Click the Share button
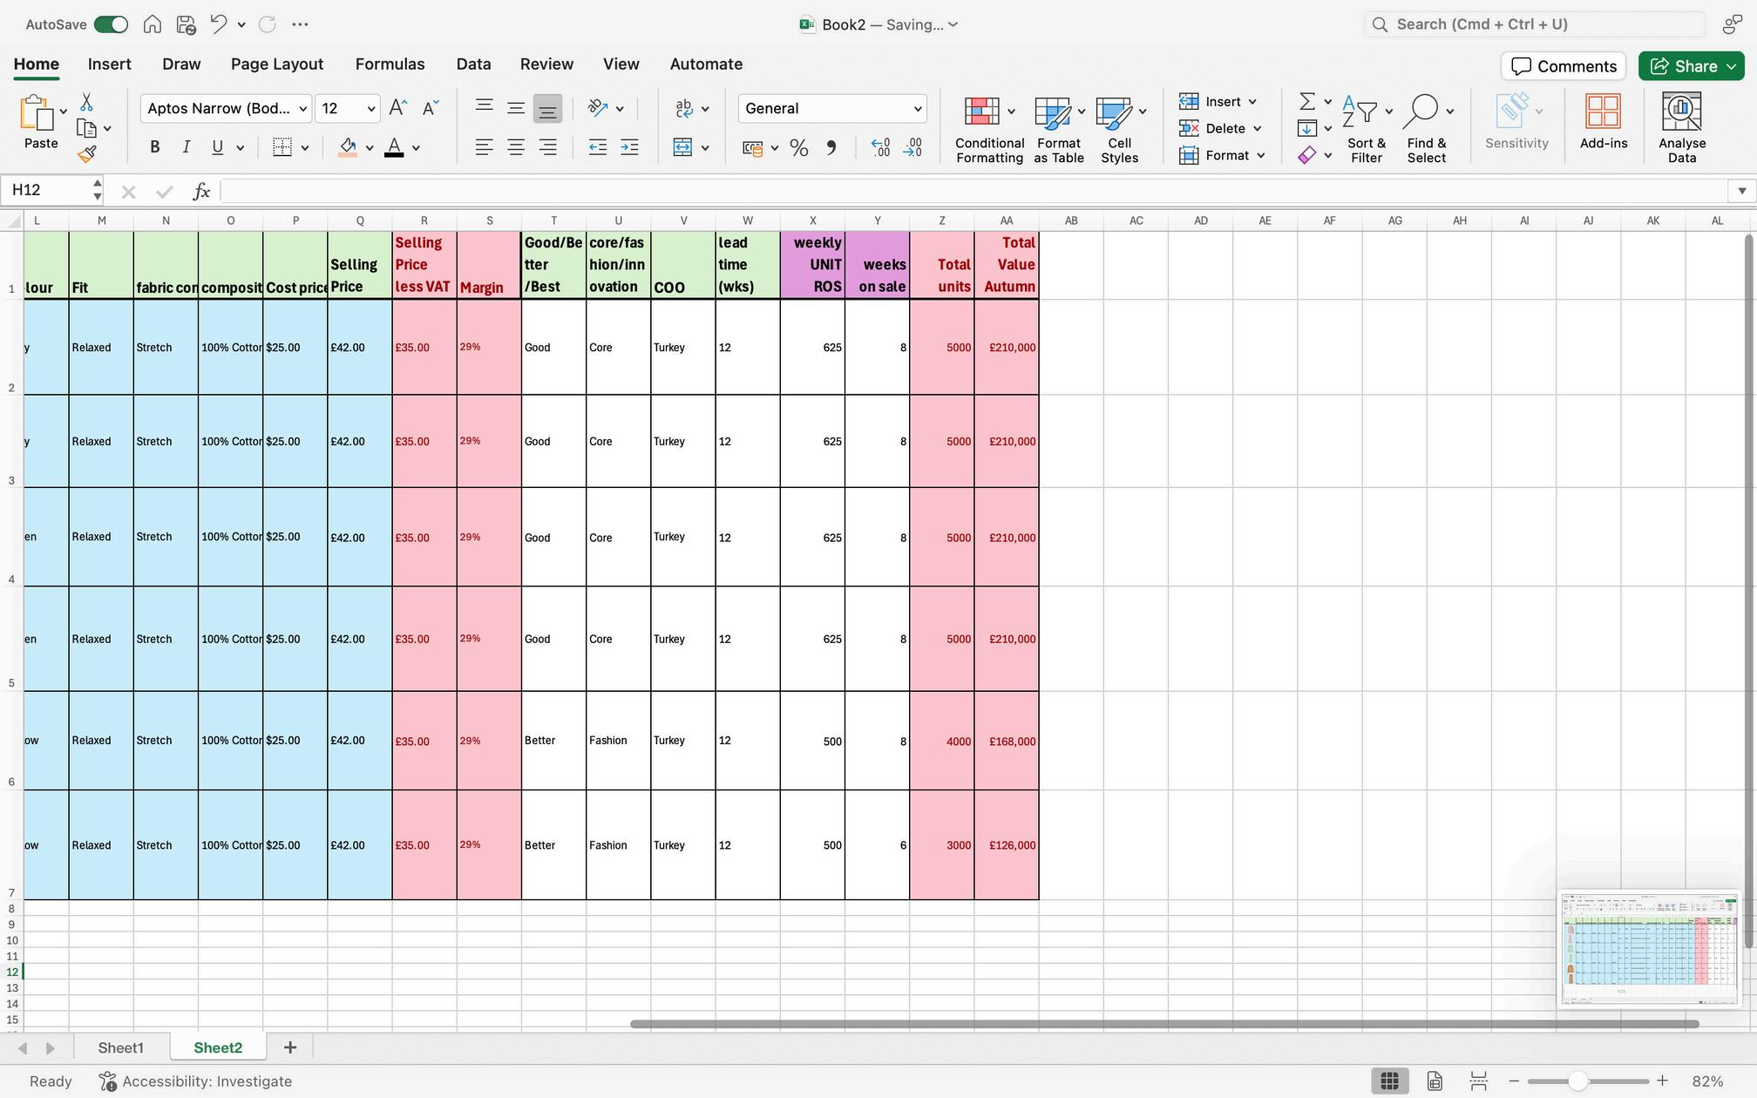The height and width of the screenshot is (1098, 1757). pos(1690,66)
